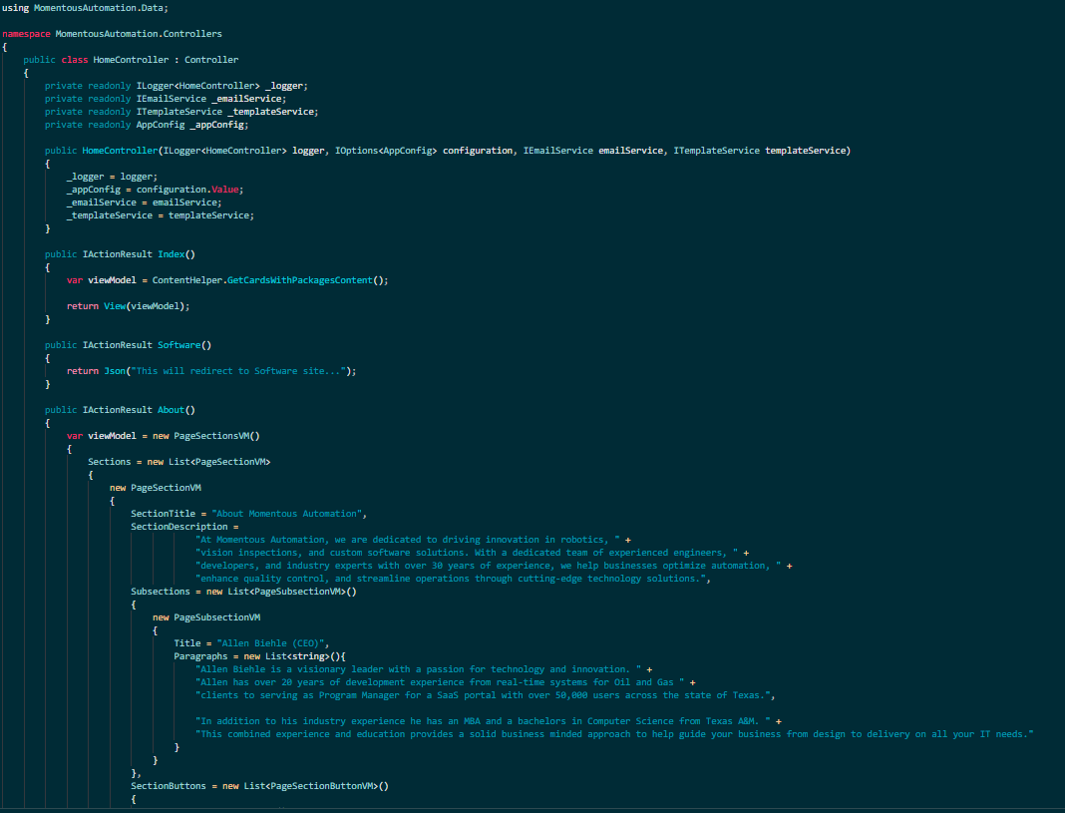1065x813 pixels.
Task: Click 'Paragraphs = new List<string>(){' line
Action: tap(260, 655)
